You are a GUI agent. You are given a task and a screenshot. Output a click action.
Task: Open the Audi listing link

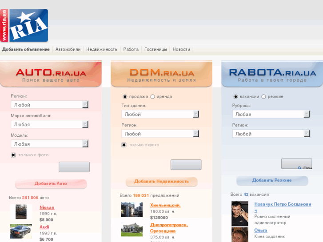pyautogui.click(x=44, y=227)
